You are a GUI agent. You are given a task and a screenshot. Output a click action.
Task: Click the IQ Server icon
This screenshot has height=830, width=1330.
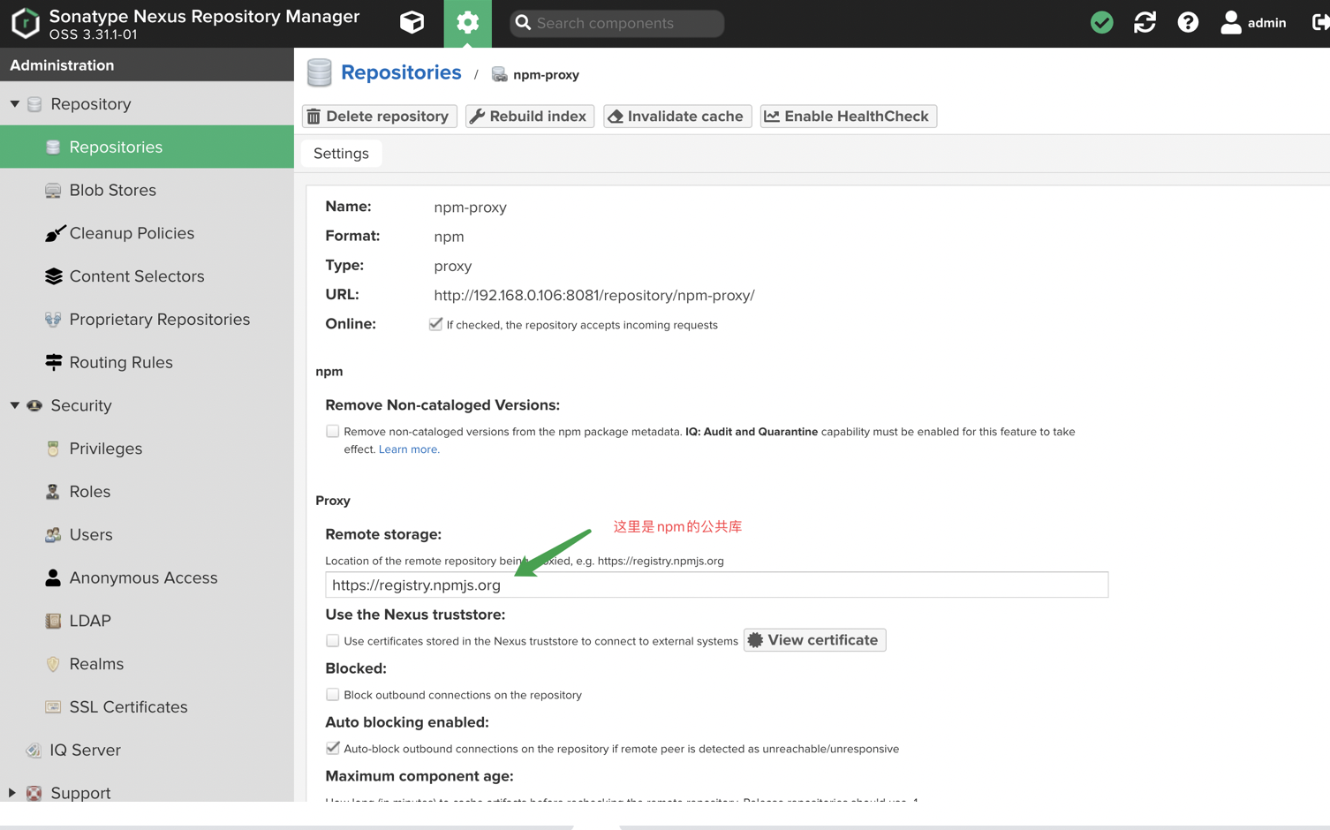click(x=34, y=751)
